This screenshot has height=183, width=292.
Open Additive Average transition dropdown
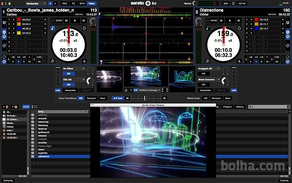click(149, 90)
